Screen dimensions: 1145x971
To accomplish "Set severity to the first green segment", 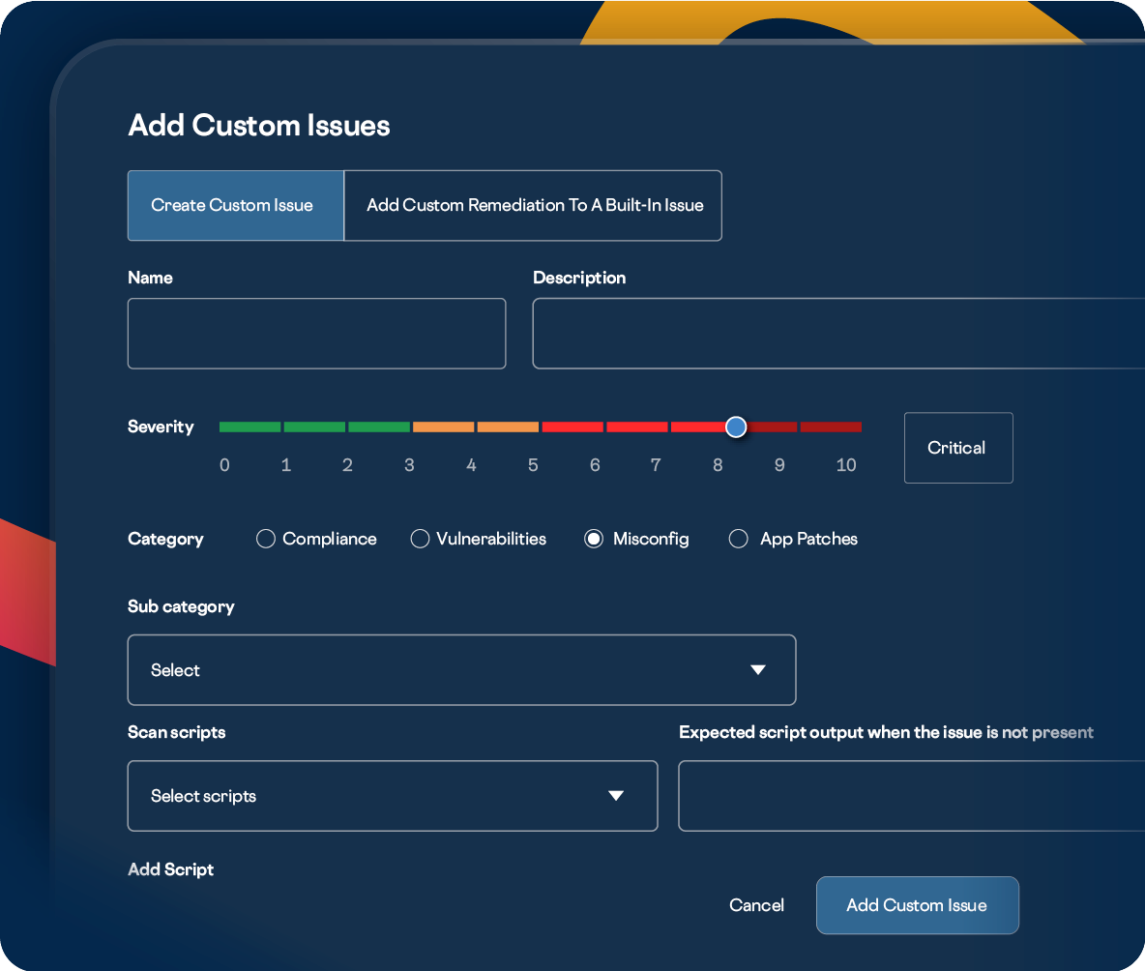I will coord(250,427).
